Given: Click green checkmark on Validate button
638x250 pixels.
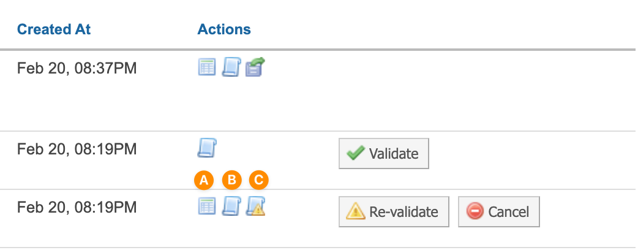Looking at the screenshot, I should coord(356,153).
